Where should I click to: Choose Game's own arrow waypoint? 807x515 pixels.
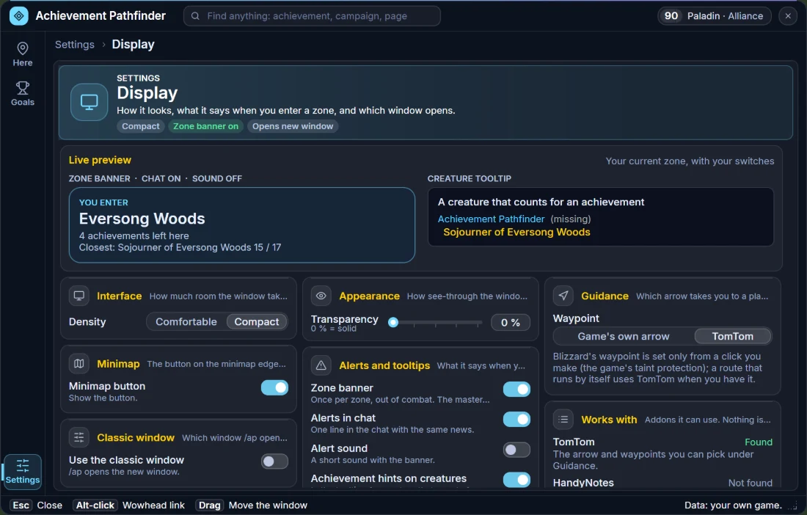pos(624,337)
